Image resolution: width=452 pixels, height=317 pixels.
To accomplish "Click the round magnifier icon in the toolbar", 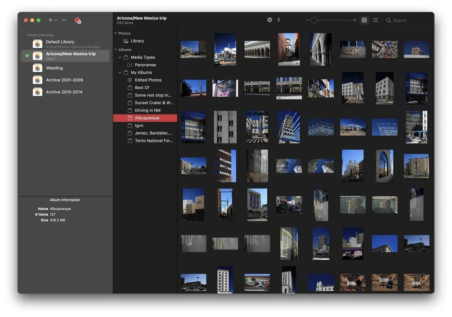I will point(270,20).
